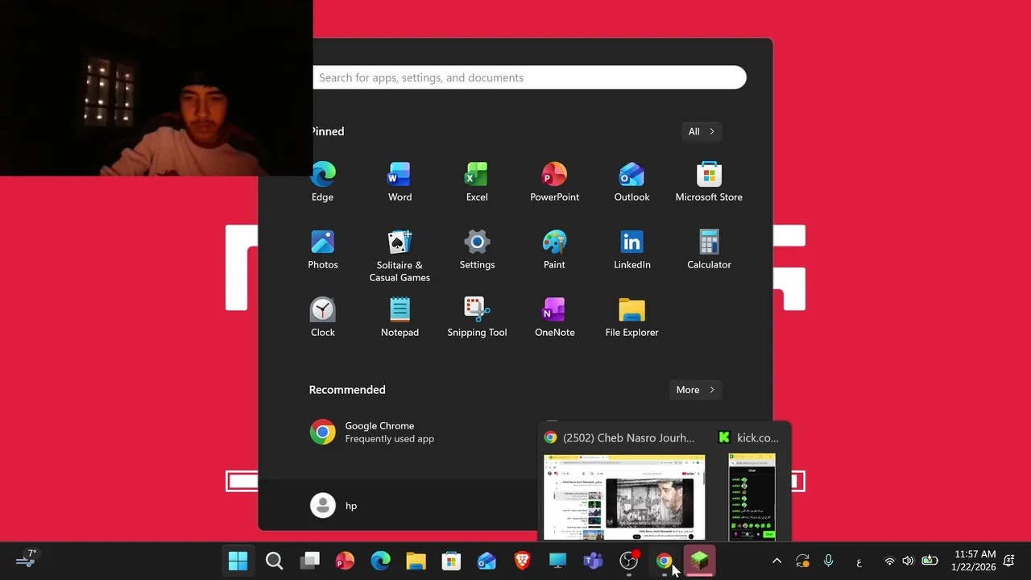Launch OneNote from pinned apps

pyautogui.click(x=554, y=317)
